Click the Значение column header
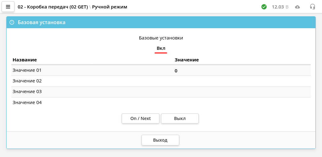This screenshot has height=157, width=322. coord(187,60)
